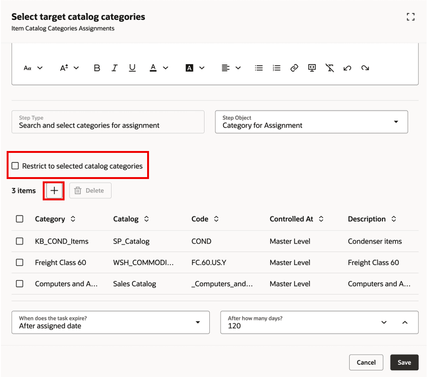
Task: Underline text with the editor toolbar
Action: (132, 68)
